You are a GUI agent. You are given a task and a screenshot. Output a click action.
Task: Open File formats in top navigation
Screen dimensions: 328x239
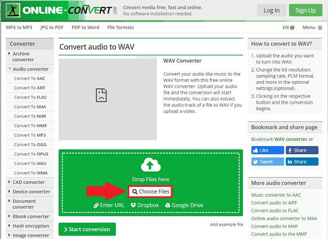tap(121, 28)
